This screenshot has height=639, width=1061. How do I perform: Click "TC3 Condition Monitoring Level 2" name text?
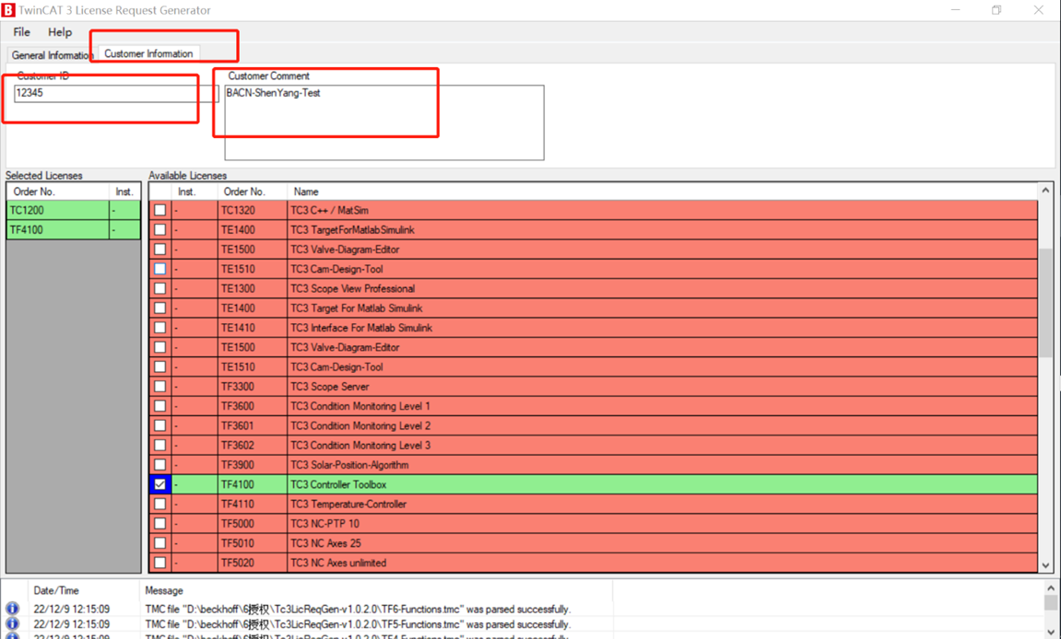coord(360,425)
